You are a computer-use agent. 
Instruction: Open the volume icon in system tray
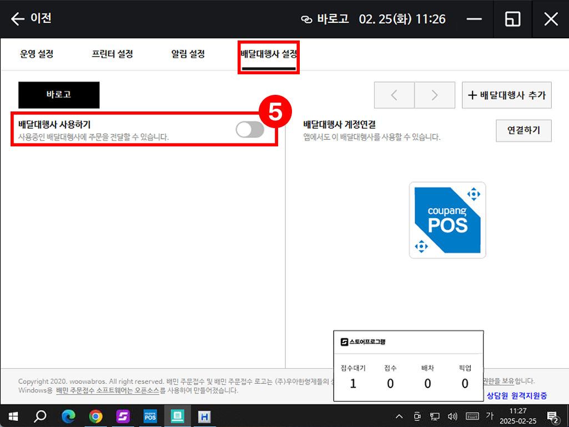pyautogui.click(x=452, y=416)
